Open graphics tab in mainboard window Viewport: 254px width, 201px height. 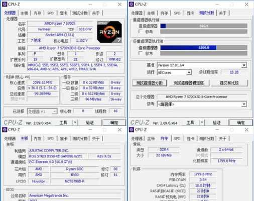[x=64, y=138]
